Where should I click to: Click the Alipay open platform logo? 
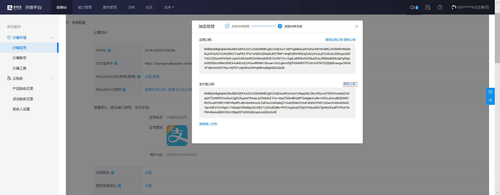pyautogui.click(x=24, y=8)
